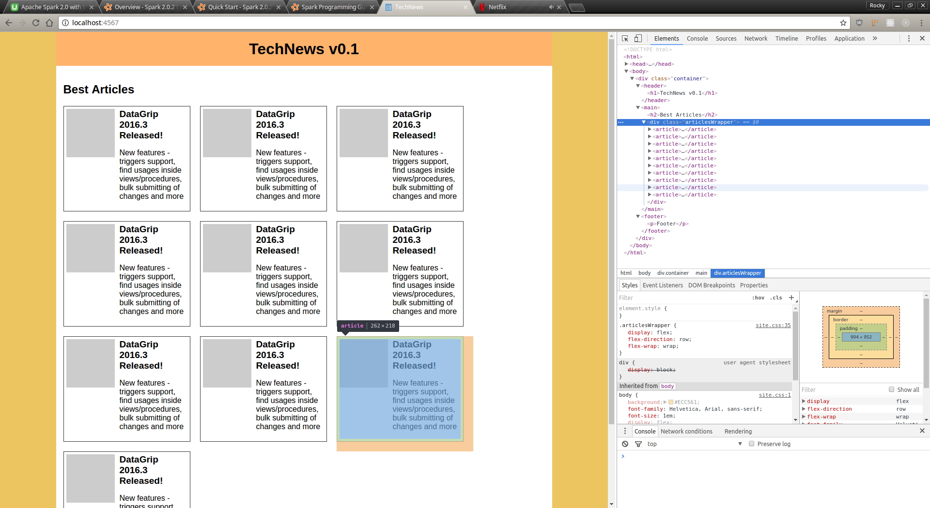Viewport: 930px width, 508px height.
Task: Toggle the :hov element state panel
Action: 758,298
